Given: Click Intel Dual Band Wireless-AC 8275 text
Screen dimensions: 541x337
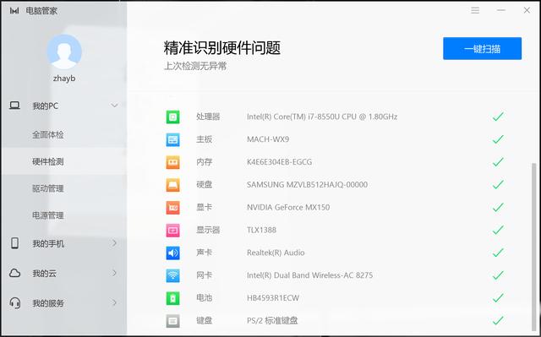Looking at the screenshot, I should 310,275.
